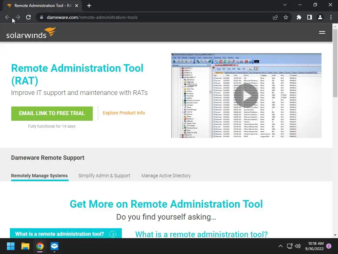Bookmark this page with star
The image size is (338, 254).
(x=286, y=17)
